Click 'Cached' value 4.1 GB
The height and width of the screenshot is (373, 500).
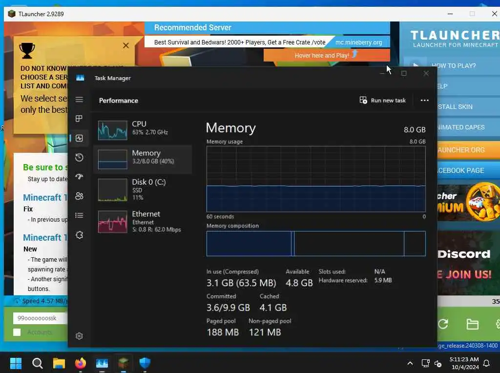coord(273,307)
